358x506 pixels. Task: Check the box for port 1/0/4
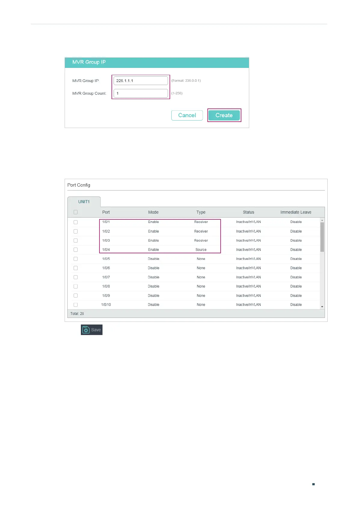(75, 250)
